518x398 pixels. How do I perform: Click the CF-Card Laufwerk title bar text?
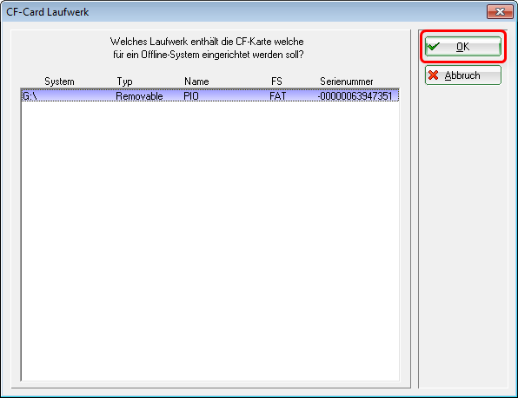48,12
